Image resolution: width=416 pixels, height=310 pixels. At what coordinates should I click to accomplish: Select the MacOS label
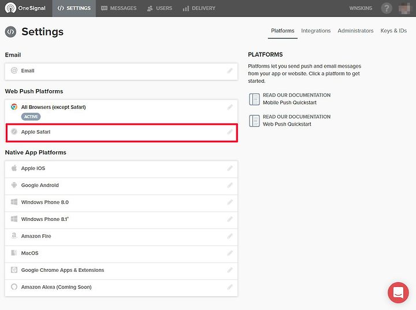pyautogui.click(x=29, y=253)
